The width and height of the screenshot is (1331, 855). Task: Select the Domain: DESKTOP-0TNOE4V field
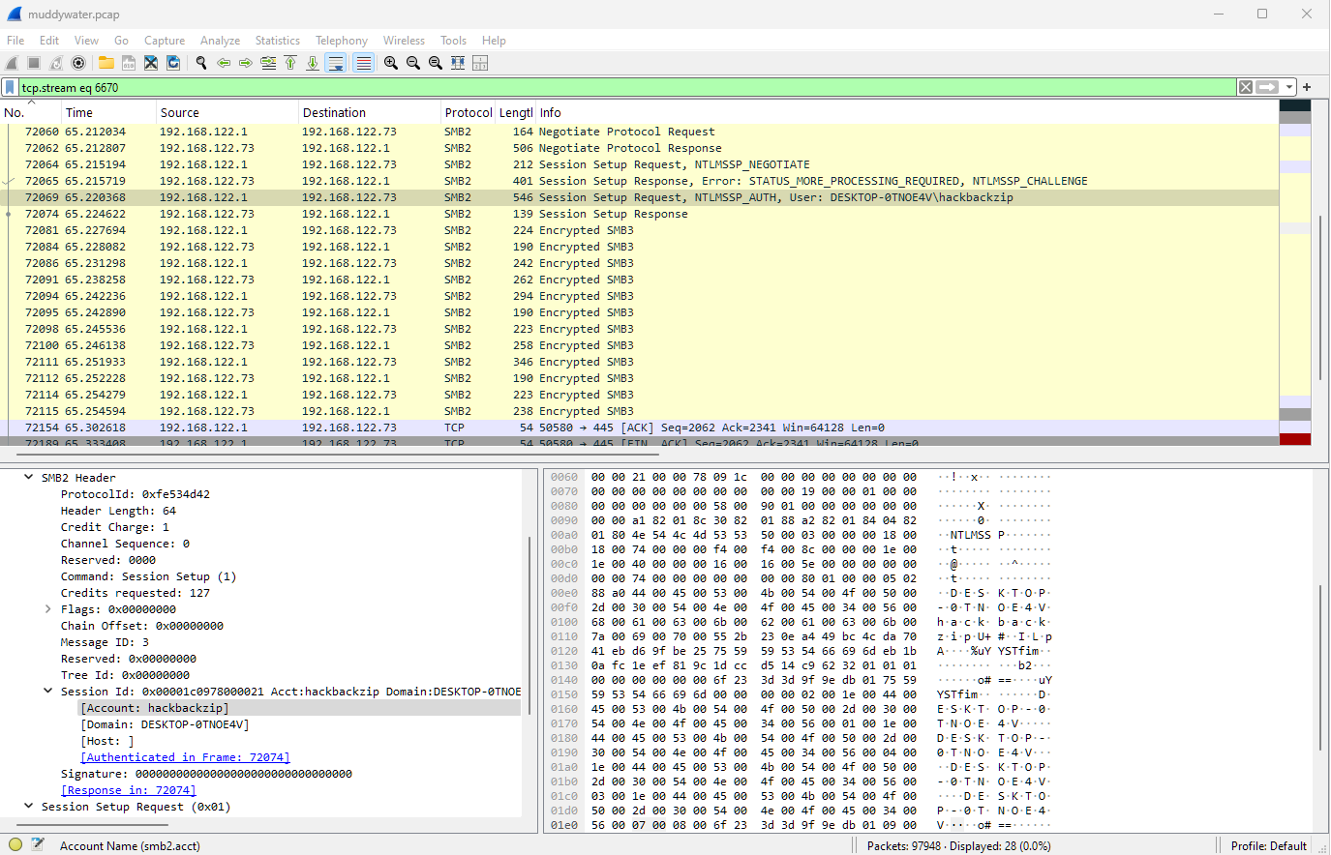(x=165, y=724)
